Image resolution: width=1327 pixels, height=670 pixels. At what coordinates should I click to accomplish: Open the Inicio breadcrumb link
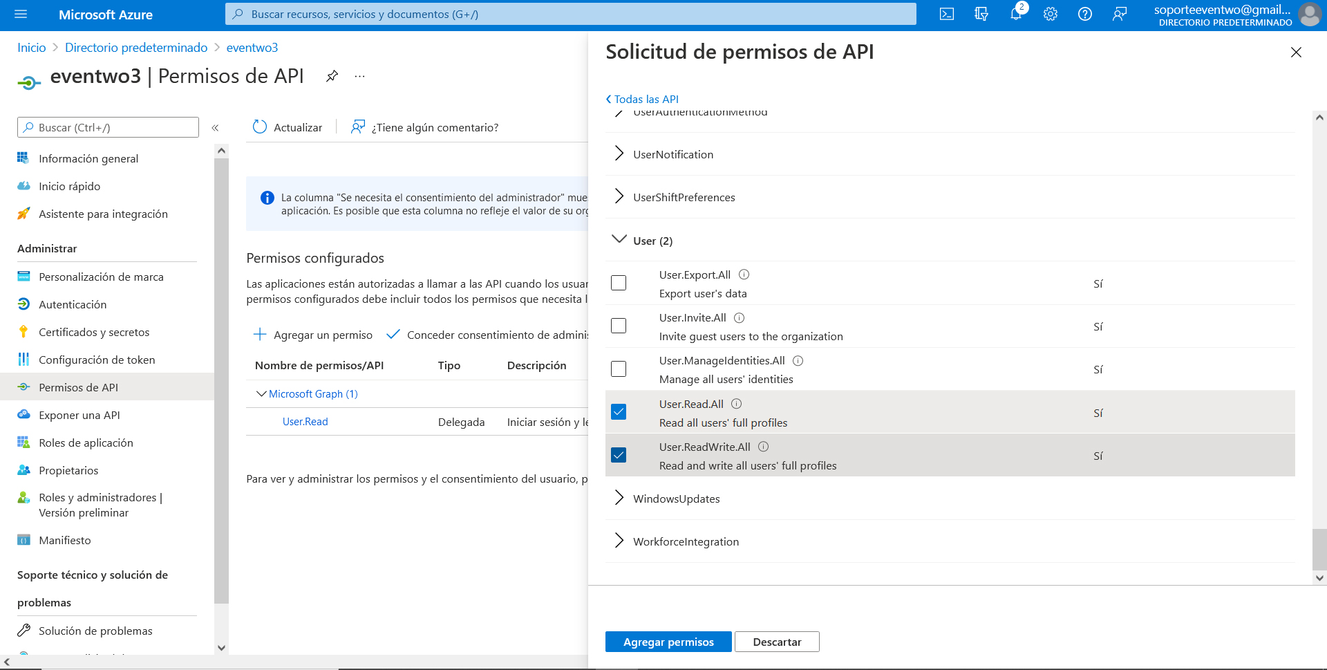point(32,48)
